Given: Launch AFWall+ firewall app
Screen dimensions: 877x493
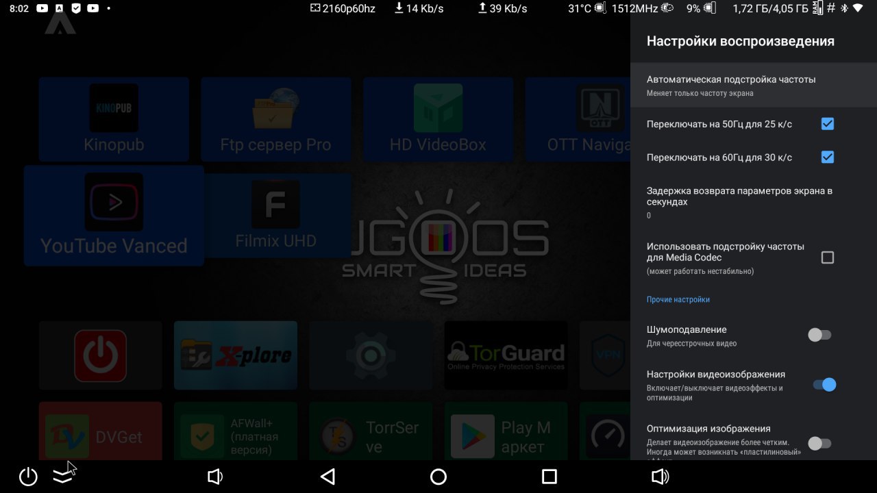Looking at the screenshot, I should click(236, 431).
